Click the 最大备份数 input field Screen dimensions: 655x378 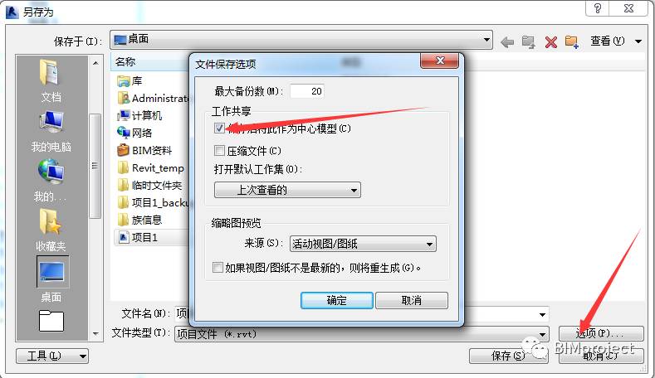(x=307, y=91)
